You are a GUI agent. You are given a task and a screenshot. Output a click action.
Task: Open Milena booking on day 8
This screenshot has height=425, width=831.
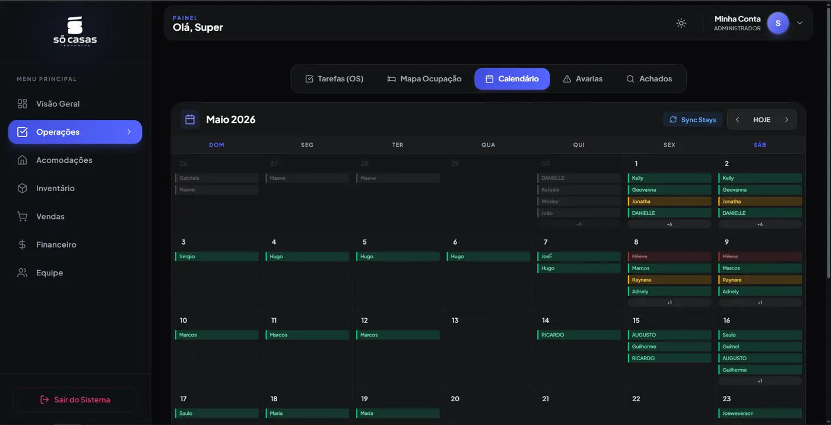670,256
